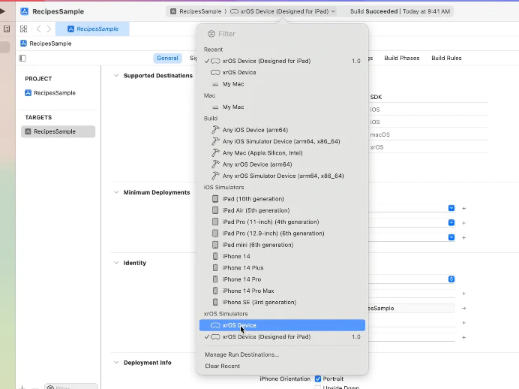Collapse the Supported Destinations section
Image resolution: width=519 pixels, height=389 pixels.
(x=116, y=76)
